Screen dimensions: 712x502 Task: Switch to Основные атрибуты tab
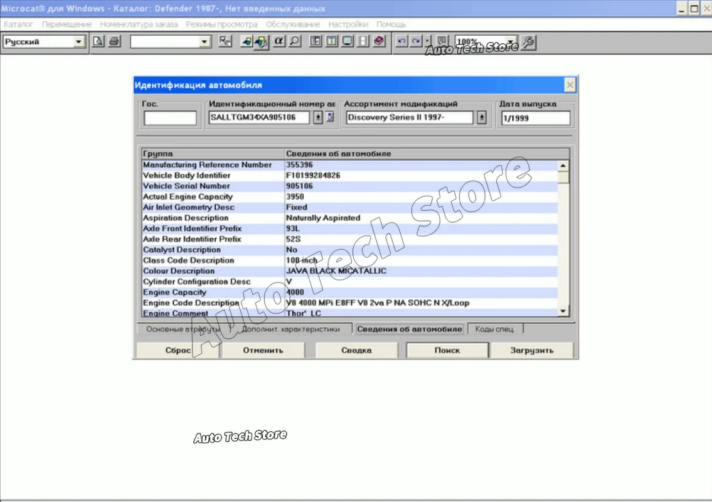click(183, 329)
